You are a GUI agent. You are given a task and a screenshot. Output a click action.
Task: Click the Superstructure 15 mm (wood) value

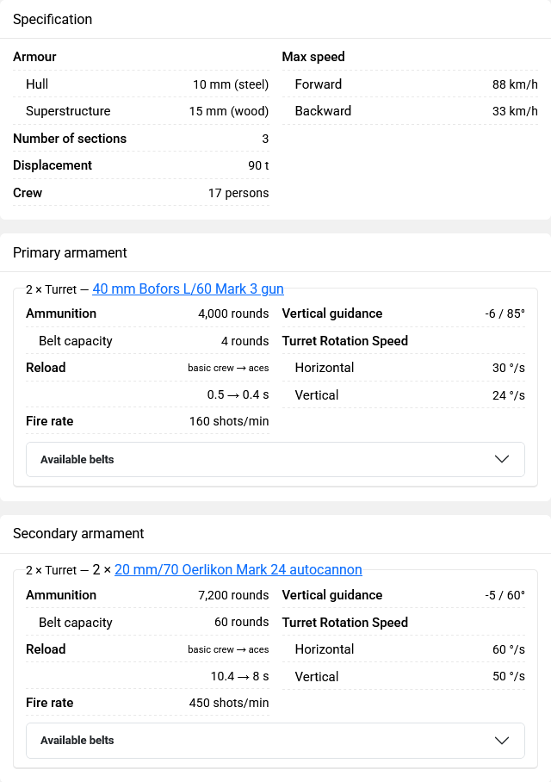(229, 111)
